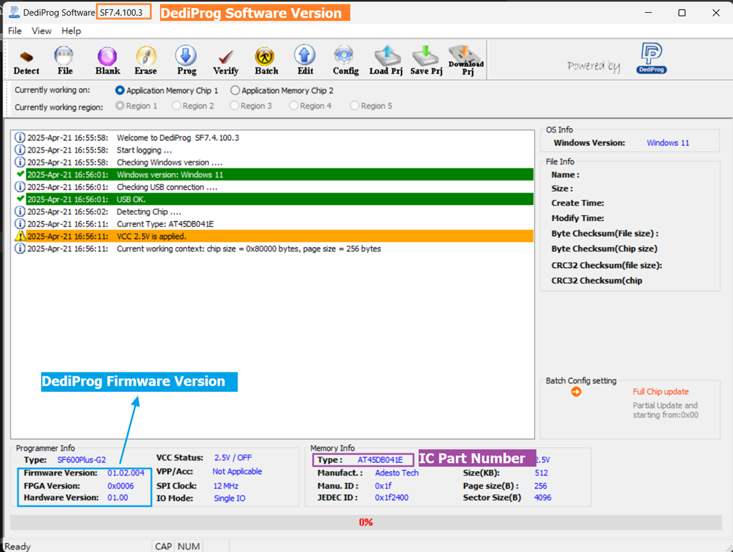Click the info icon beside Welcome to DediProg
Image resolution: width=733 pixels, height=552 pixels.
[20, 137]
